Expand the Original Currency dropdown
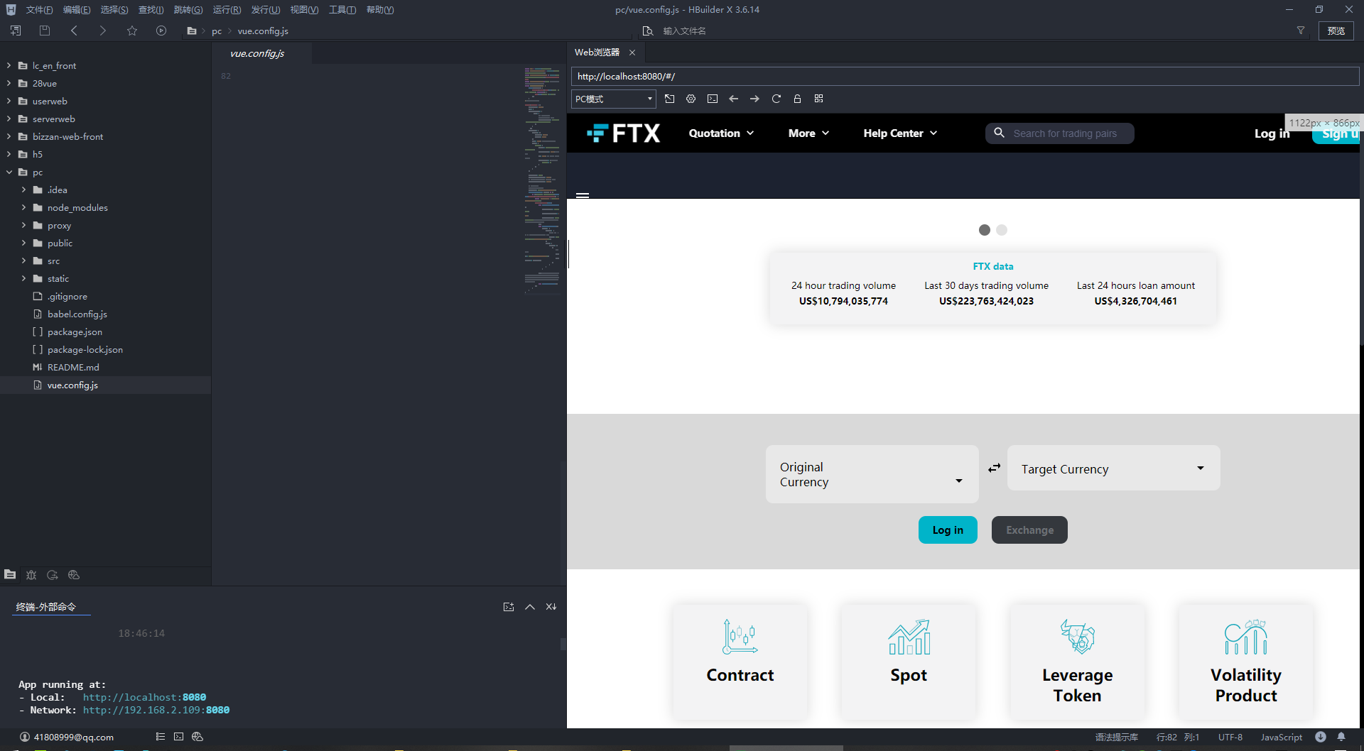 (872, 474)
